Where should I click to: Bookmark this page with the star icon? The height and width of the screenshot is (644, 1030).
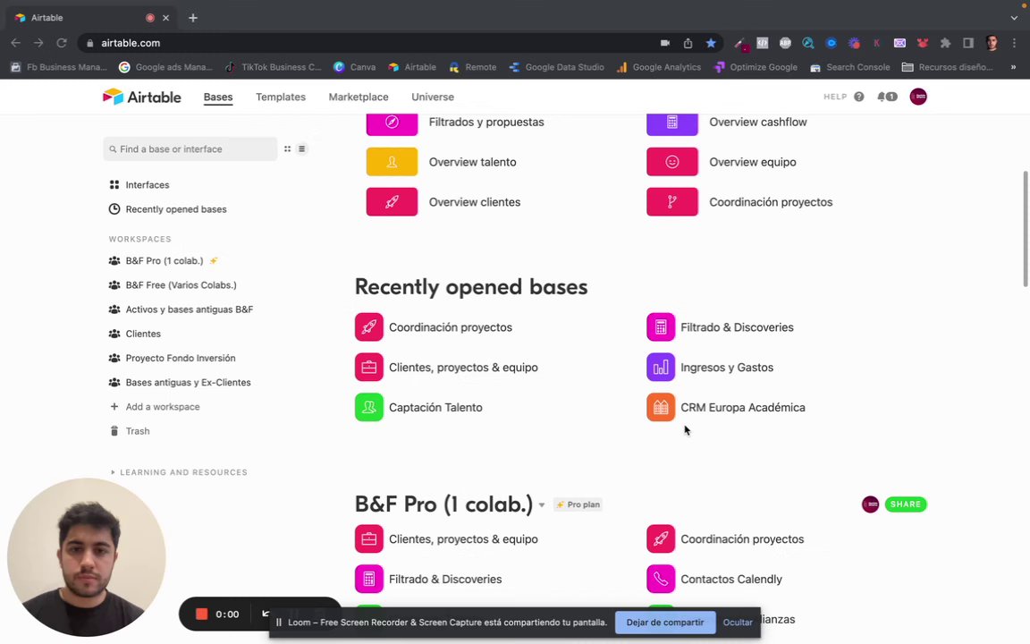tap(711, 43)
